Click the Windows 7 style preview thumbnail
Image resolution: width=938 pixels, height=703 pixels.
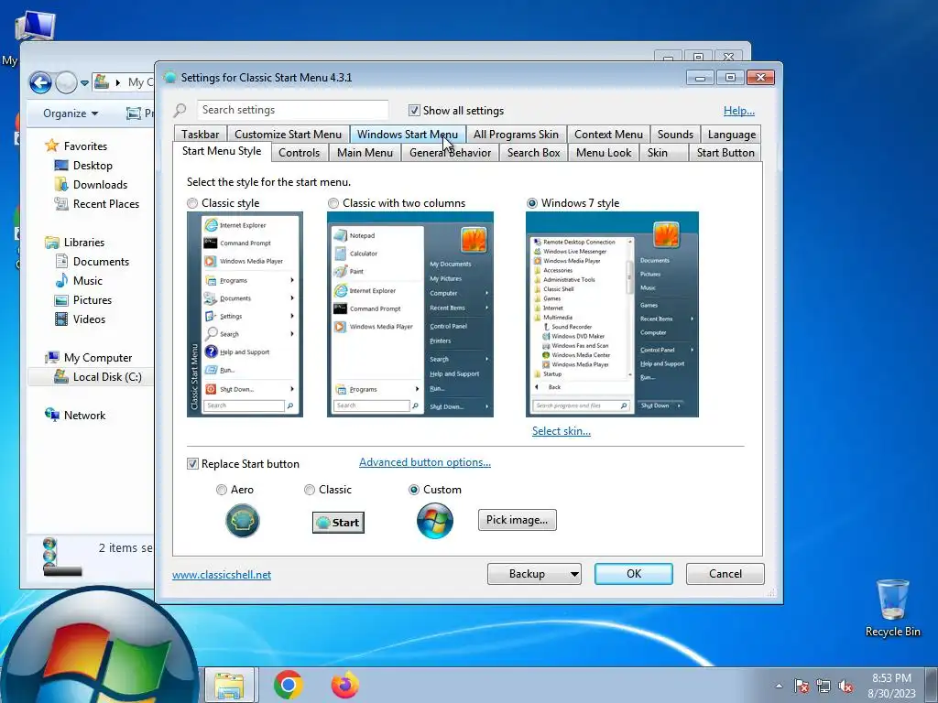(x=612, y=315)
